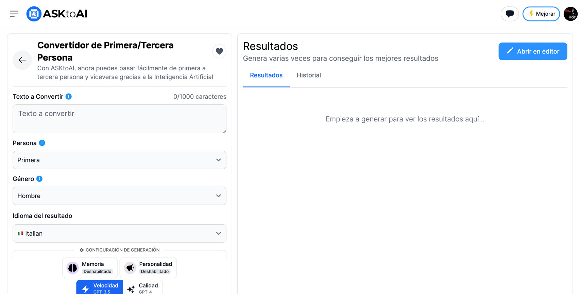581x294 pixels.
Task: Open the Persona dropdown set to Primera
Action: tap(120, 160)
